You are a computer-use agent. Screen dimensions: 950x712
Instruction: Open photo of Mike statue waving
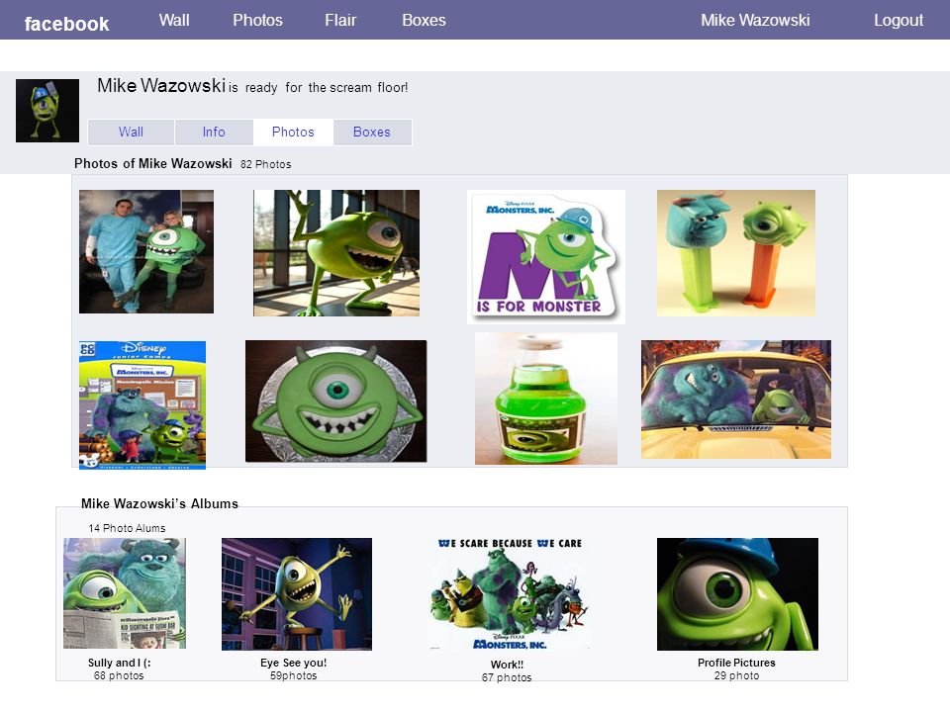[x=336, y=253]
